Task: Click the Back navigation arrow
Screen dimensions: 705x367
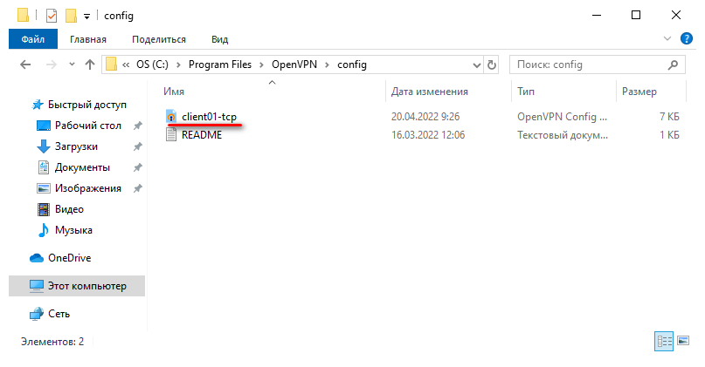Action: [x=25, y=65]
